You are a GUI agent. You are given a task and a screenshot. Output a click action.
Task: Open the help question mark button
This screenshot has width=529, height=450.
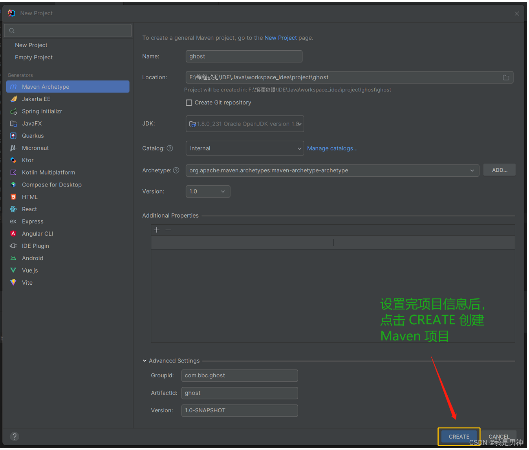[15, 437]
